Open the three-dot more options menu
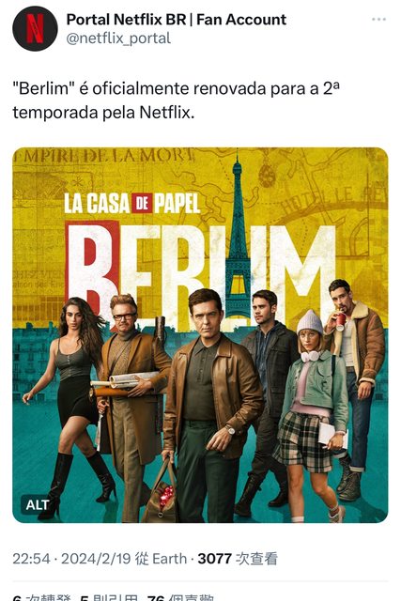This screenshot has height=601, width=401. (x=378, y=19)
